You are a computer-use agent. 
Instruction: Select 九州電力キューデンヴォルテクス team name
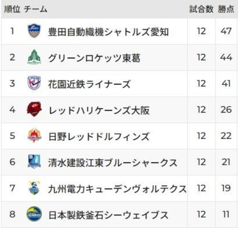click(117, 189)
